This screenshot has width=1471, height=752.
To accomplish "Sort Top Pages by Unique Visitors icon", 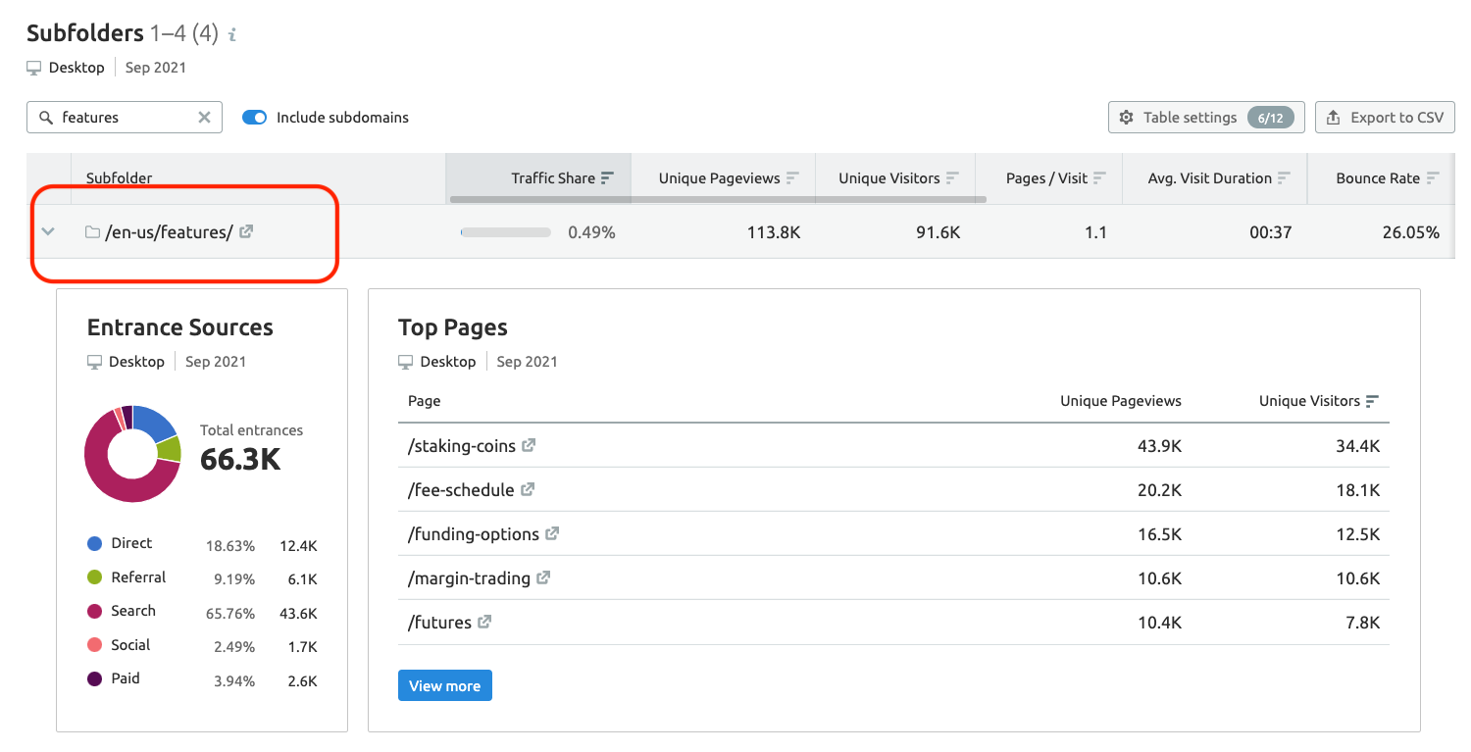I will 1372,401.
